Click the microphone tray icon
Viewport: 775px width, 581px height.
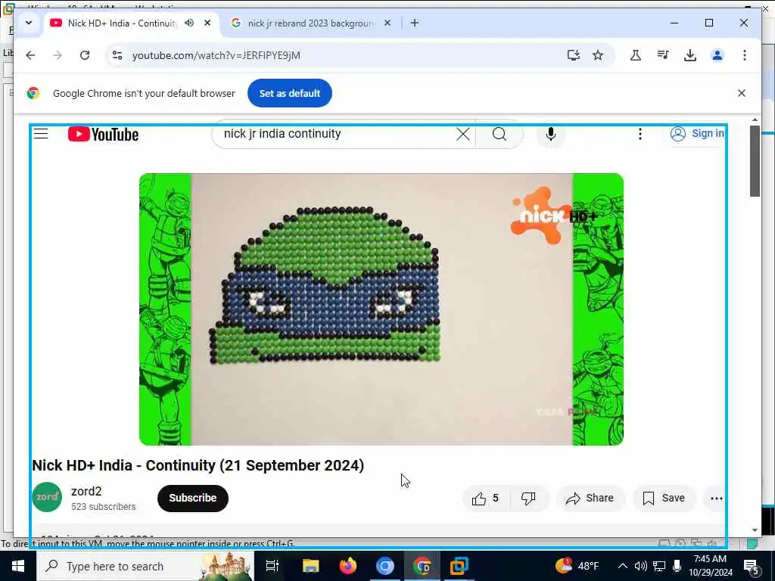tap(677, 566)
